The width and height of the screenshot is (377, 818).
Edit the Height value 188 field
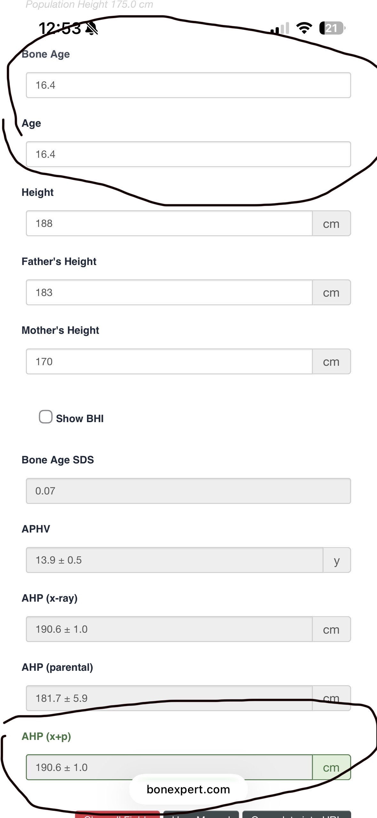click(x=169, y=223)
